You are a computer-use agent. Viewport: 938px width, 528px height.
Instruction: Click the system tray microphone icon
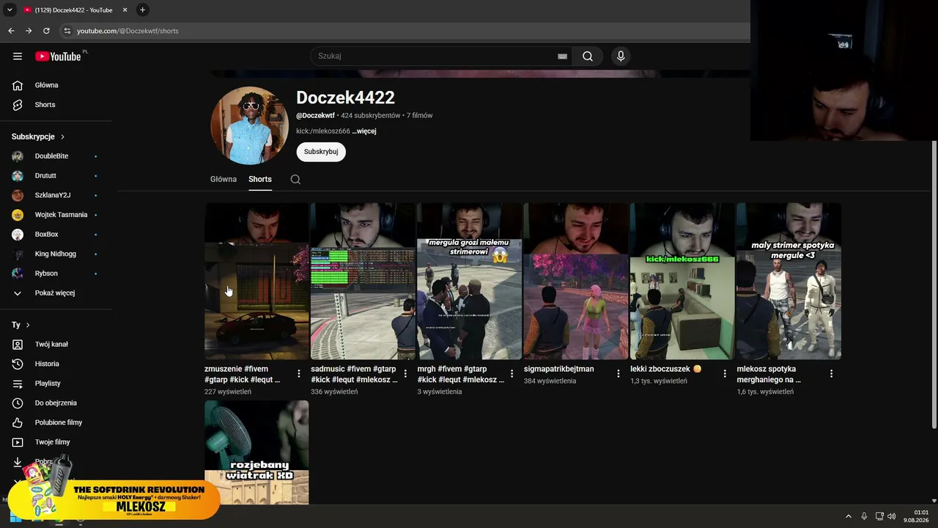tap(864, 516)
